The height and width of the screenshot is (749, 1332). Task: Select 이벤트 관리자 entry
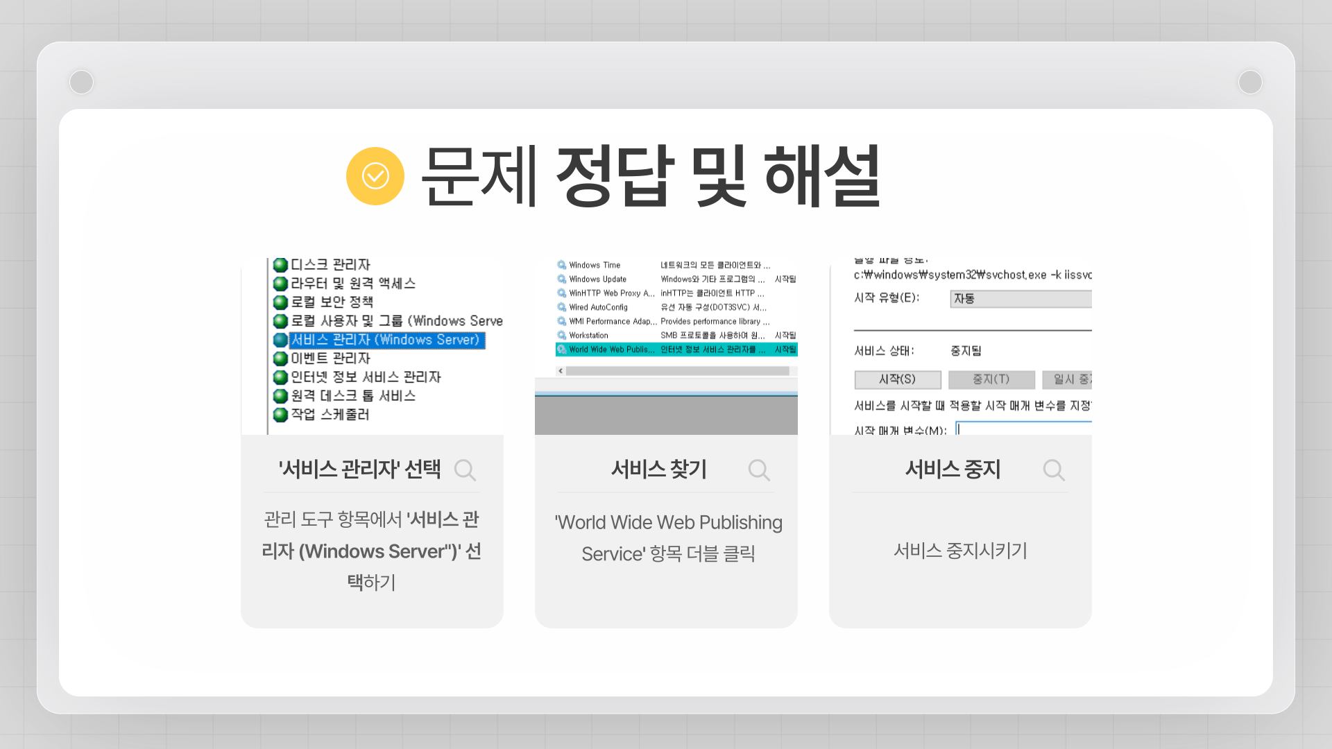coord(330,359)
